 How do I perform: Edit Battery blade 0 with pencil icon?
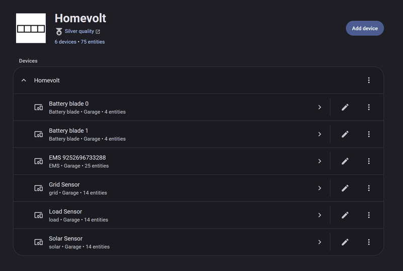345,107
